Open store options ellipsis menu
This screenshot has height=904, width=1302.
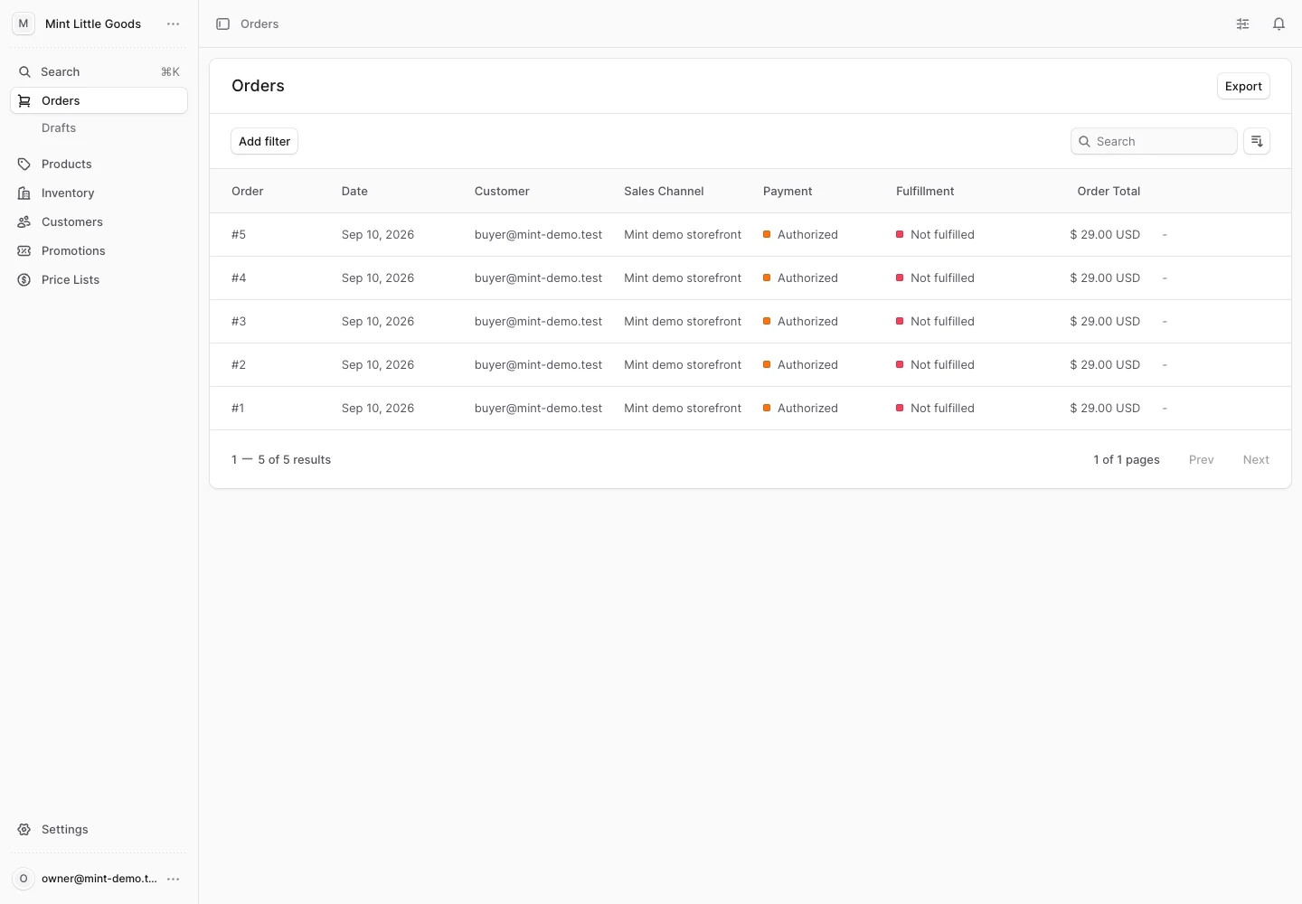click(x=174, y=24)
